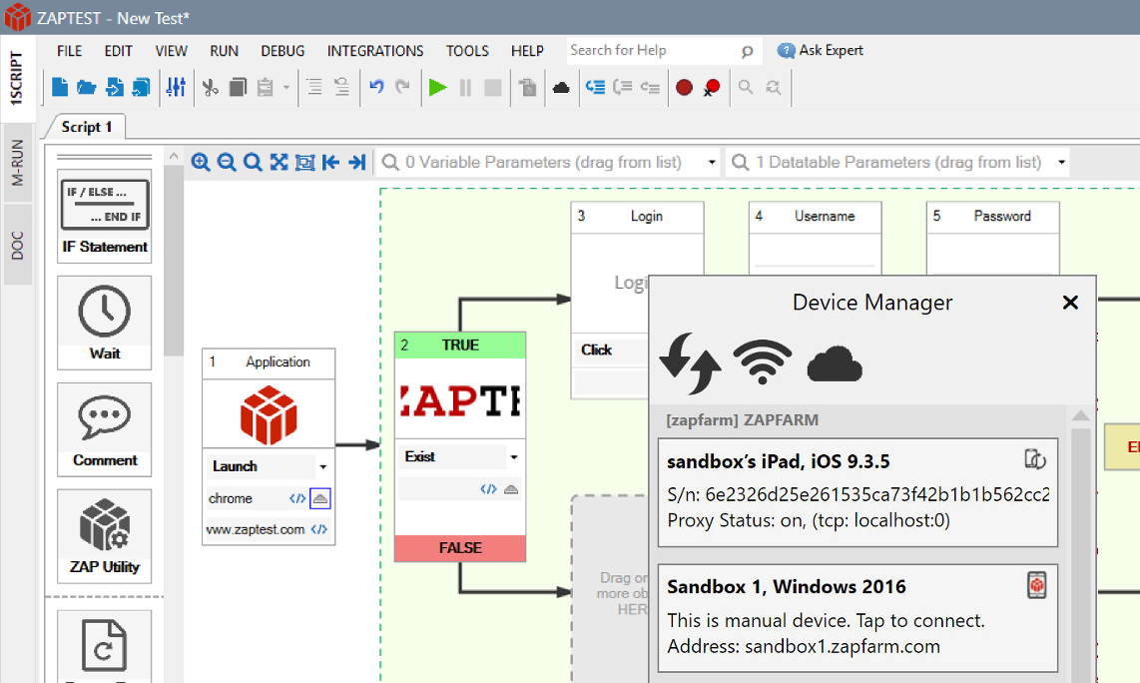The width and height of the screenshot is (1140, 683).
Task: Open the HELP menu
Action: (527, 51)
